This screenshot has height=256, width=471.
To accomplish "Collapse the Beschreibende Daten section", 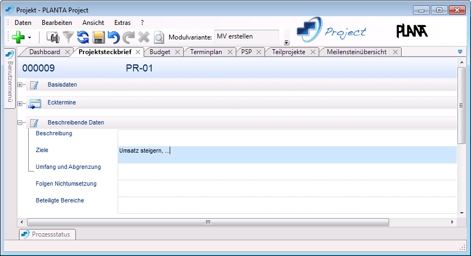I will click(x=20, y=122).
